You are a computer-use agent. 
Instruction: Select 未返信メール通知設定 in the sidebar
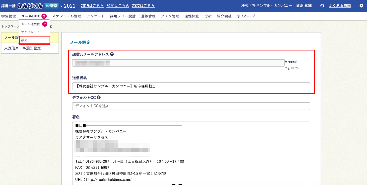[23, 48]
